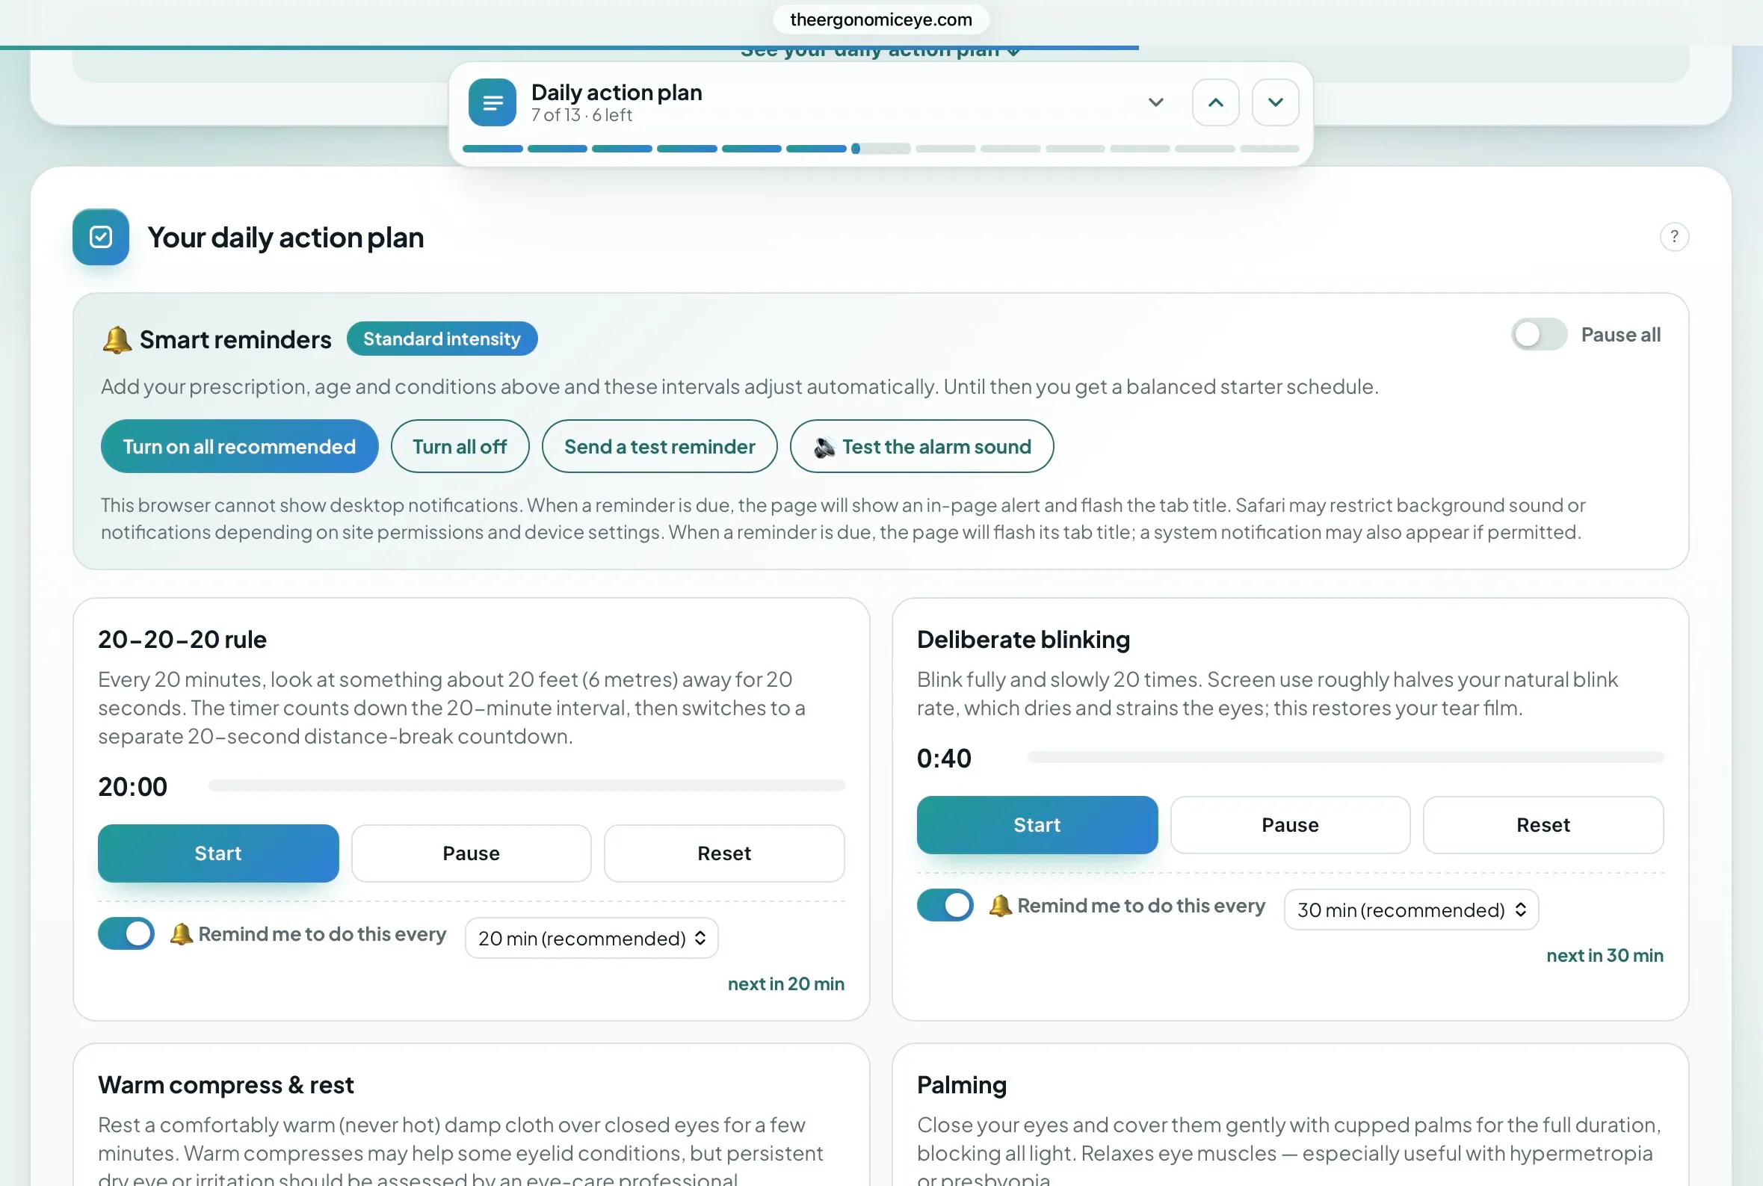Click the checkmark icon beside Your daily action plan
This screenshot has width=1763, height=1186.
coord(101,237)
